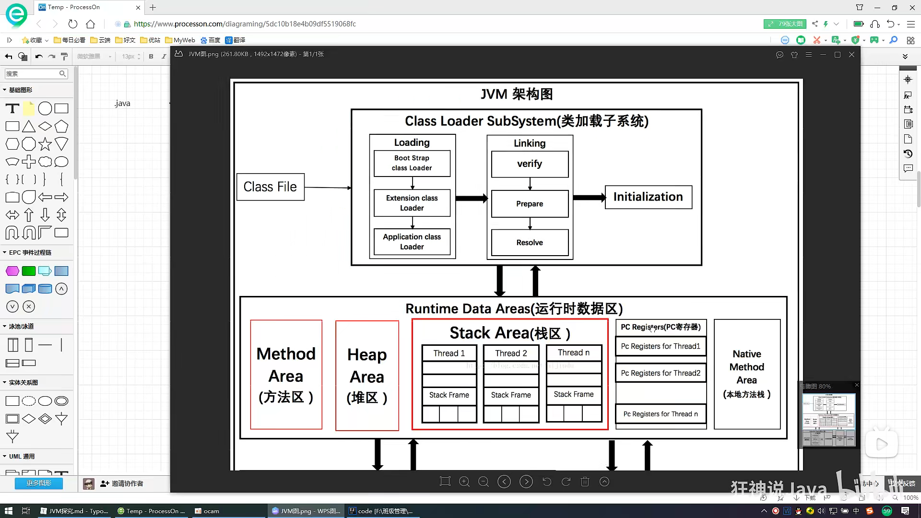Viewport: 921px width, 518px height.
Task: Select the text shape tool
Action: coord(12,109)
